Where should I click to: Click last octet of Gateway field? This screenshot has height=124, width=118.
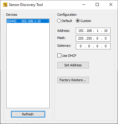click(x=106, y=46)
